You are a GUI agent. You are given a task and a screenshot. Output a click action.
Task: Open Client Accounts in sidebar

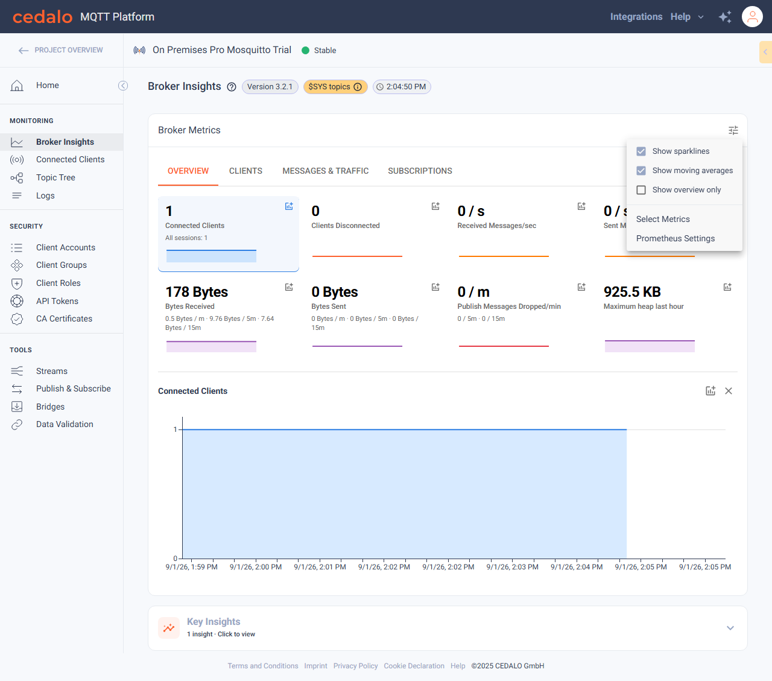point(62,248)
